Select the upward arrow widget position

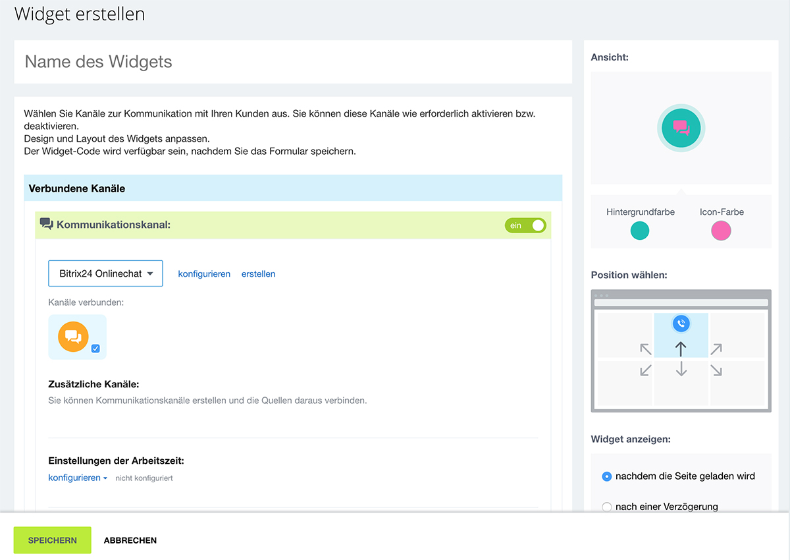[x=681, y=349]
